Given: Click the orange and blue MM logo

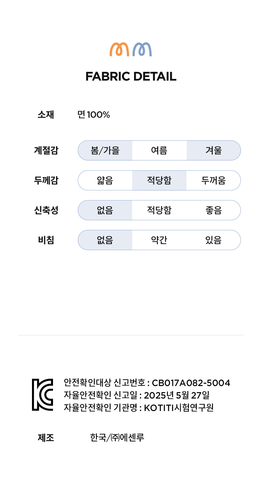Looking at the screenshot, I should [x=131, y=49].
